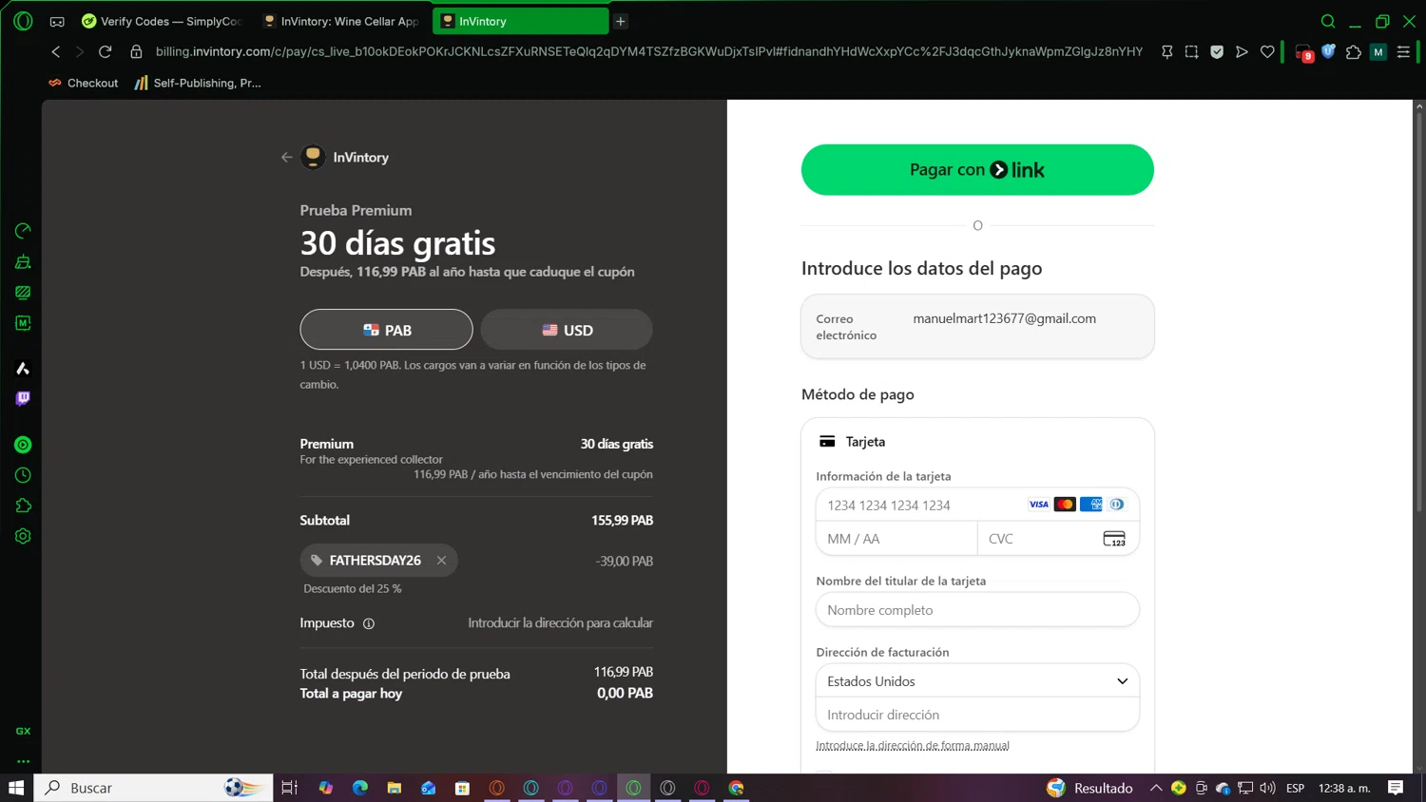Focus the MM / AA expiry field

(x=896, y=539)
